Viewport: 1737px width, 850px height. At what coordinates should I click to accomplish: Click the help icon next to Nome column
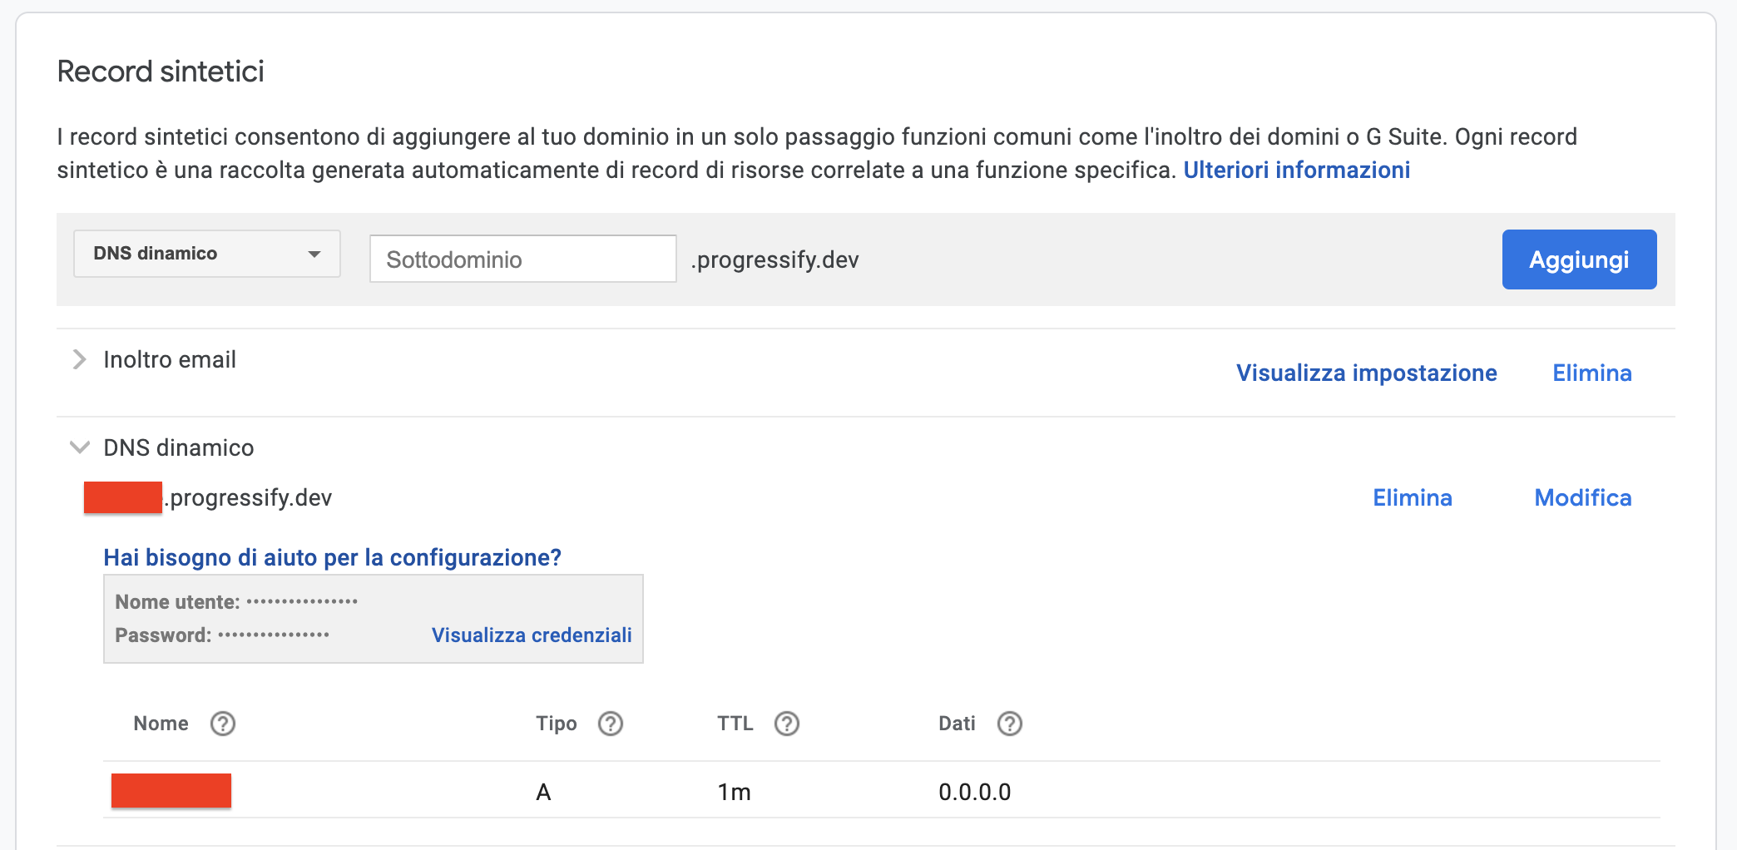pyautogui.click(x=222, y=724)
